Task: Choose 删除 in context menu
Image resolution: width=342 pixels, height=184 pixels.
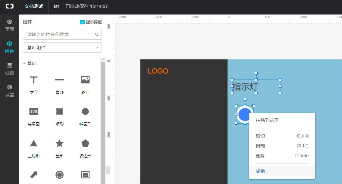Action: click(x=282, y=156)
